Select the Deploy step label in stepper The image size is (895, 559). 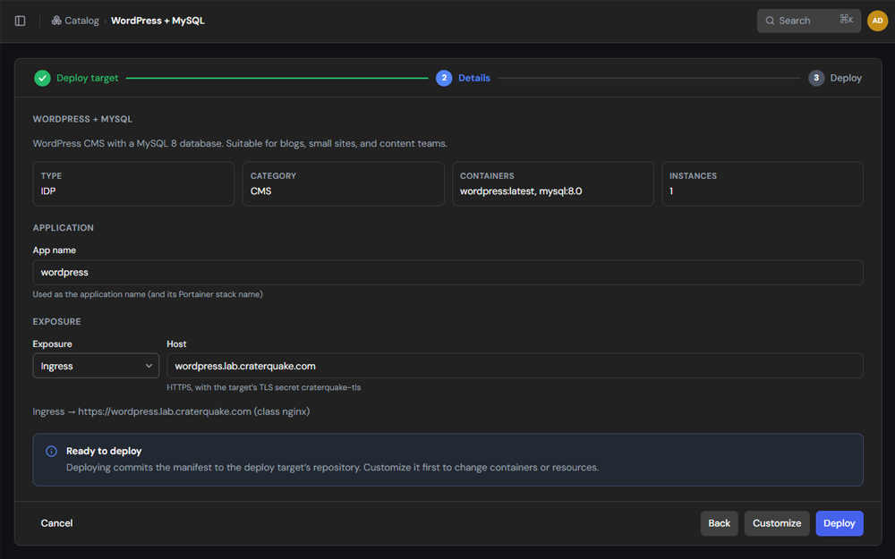point(846,78)
